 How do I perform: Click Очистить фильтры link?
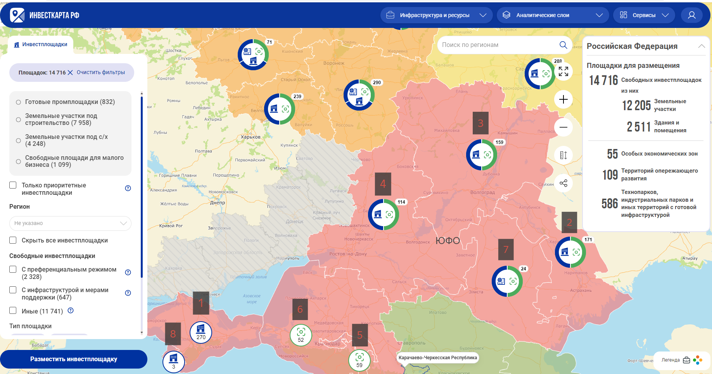101,73
